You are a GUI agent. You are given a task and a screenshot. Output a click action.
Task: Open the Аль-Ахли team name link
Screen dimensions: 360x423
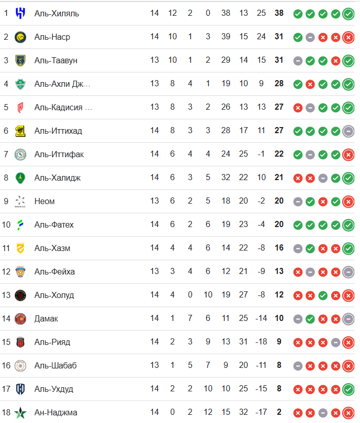click(x=62, y=84)
